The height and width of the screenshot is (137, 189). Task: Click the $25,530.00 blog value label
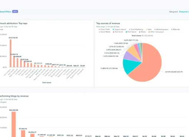(14, 110)
